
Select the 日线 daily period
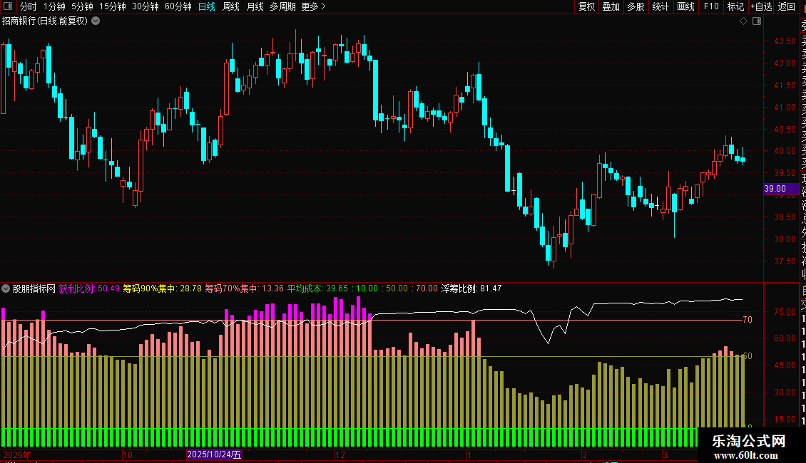(207, 6)
